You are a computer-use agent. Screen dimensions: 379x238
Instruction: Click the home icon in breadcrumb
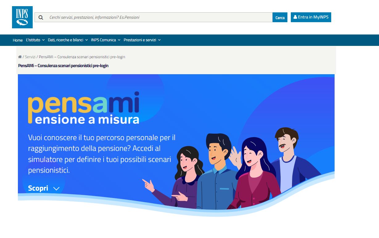click(x=20, y=57)
